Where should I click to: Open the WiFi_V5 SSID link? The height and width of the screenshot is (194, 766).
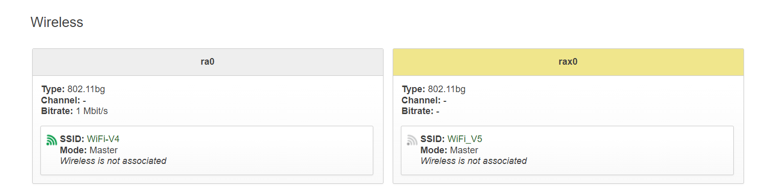465,139
